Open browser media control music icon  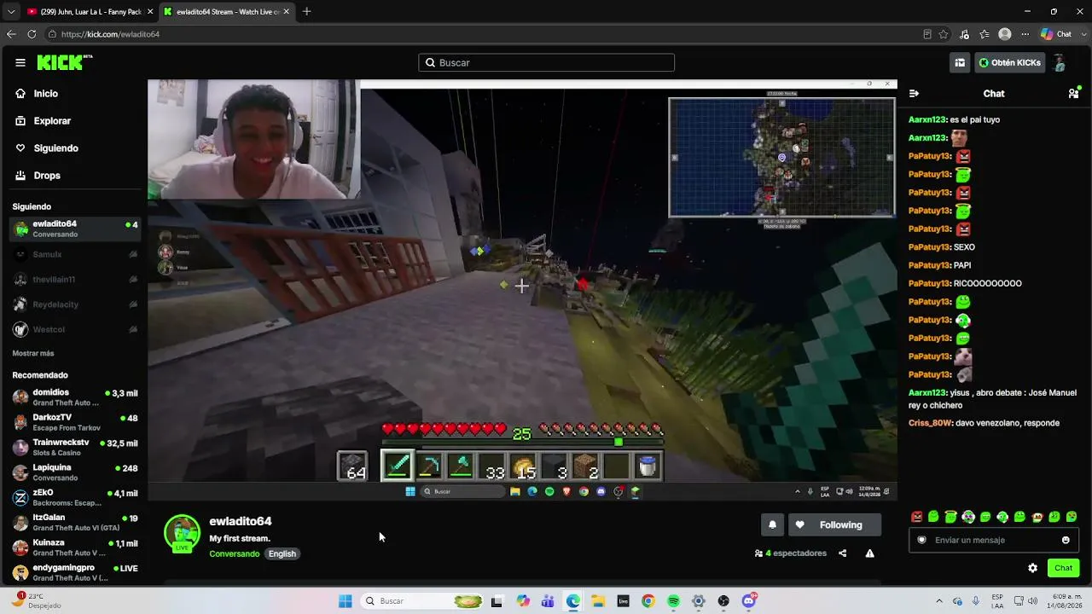click(964, 34)
